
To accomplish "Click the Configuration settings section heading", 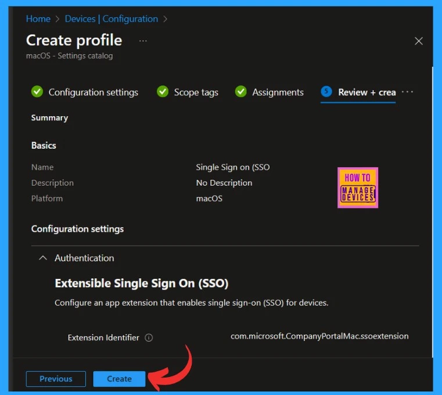I will (x=77, y=229).
